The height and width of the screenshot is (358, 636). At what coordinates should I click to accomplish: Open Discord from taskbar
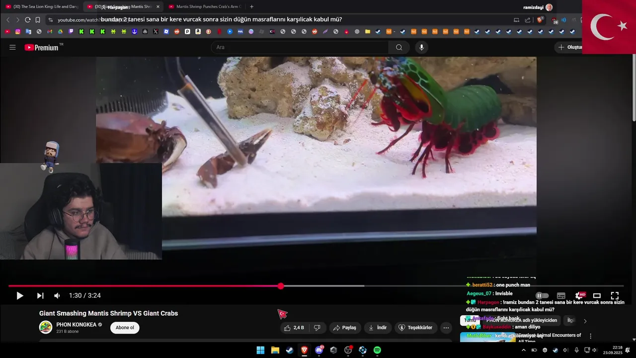(319, 350)
